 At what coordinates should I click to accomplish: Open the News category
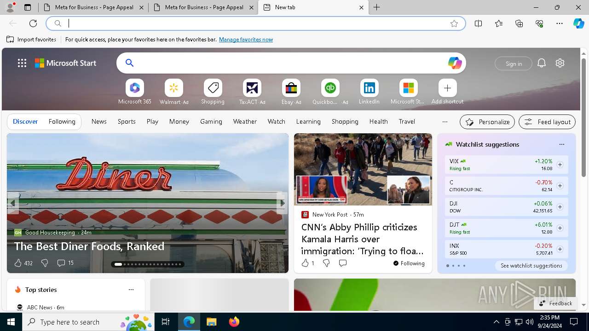(x=99, y=121)
